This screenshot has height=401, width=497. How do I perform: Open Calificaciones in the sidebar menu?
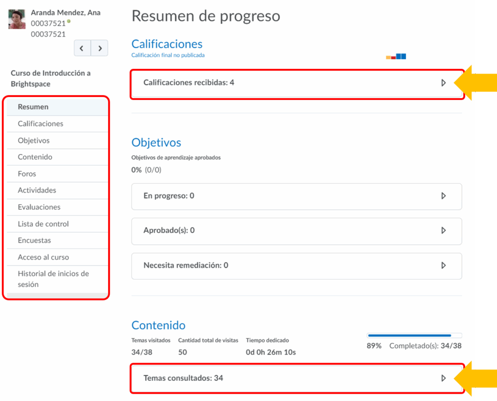coord(40,124)
